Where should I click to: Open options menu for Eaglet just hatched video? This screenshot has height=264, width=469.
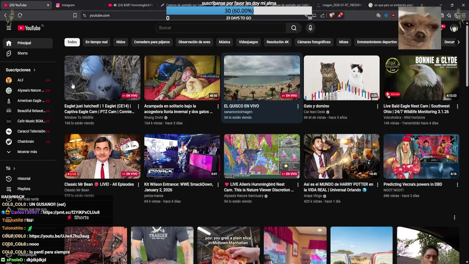[138, 106]
